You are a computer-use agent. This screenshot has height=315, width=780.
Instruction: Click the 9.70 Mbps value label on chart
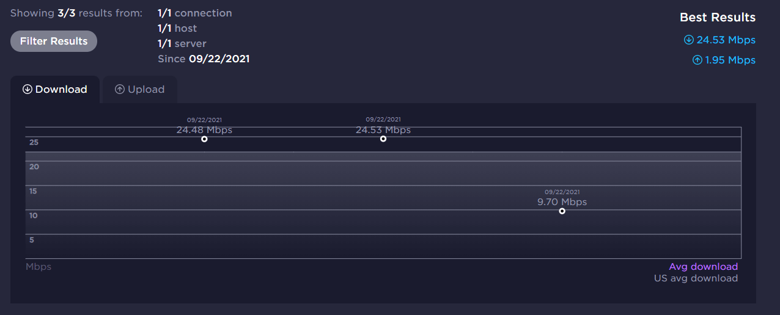pos(562,202)
